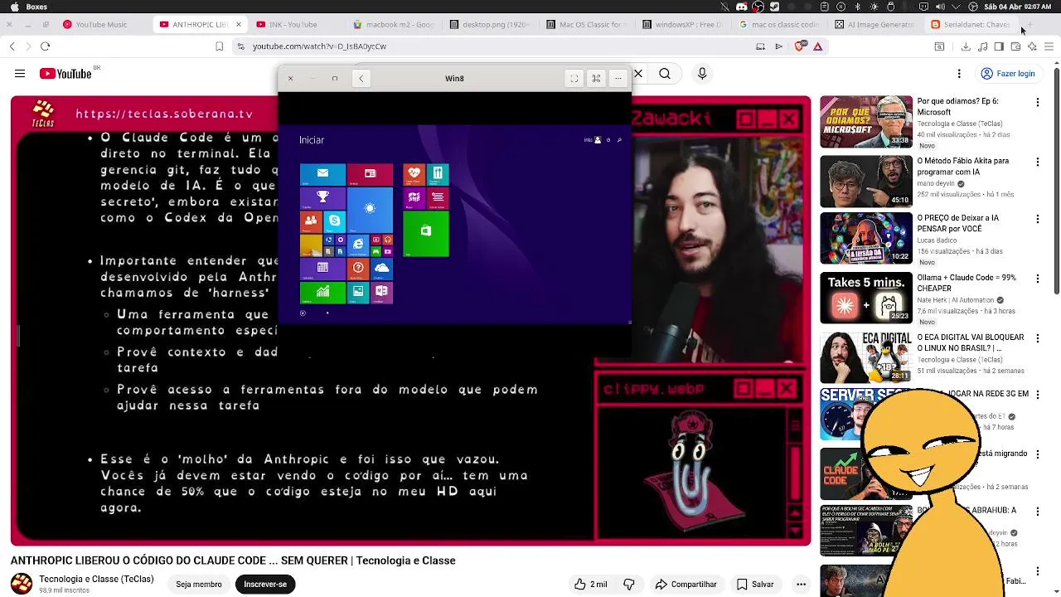
Task: Start YouTube voice search with microphone
Action: (702, 74)
